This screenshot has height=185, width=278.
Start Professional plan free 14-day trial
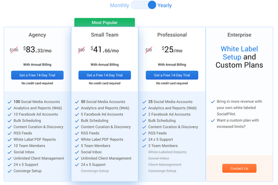[172, 75]
